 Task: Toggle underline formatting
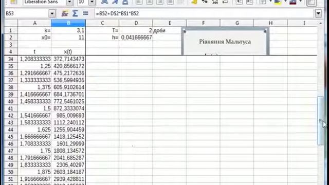click(125, 2)
